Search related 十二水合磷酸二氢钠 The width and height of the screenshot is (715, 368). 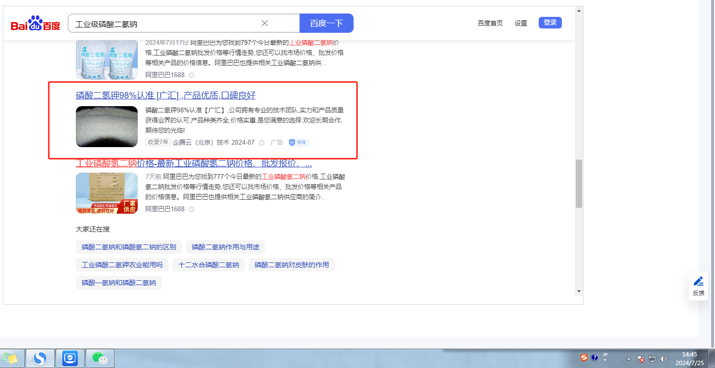[x=209, y=265]
